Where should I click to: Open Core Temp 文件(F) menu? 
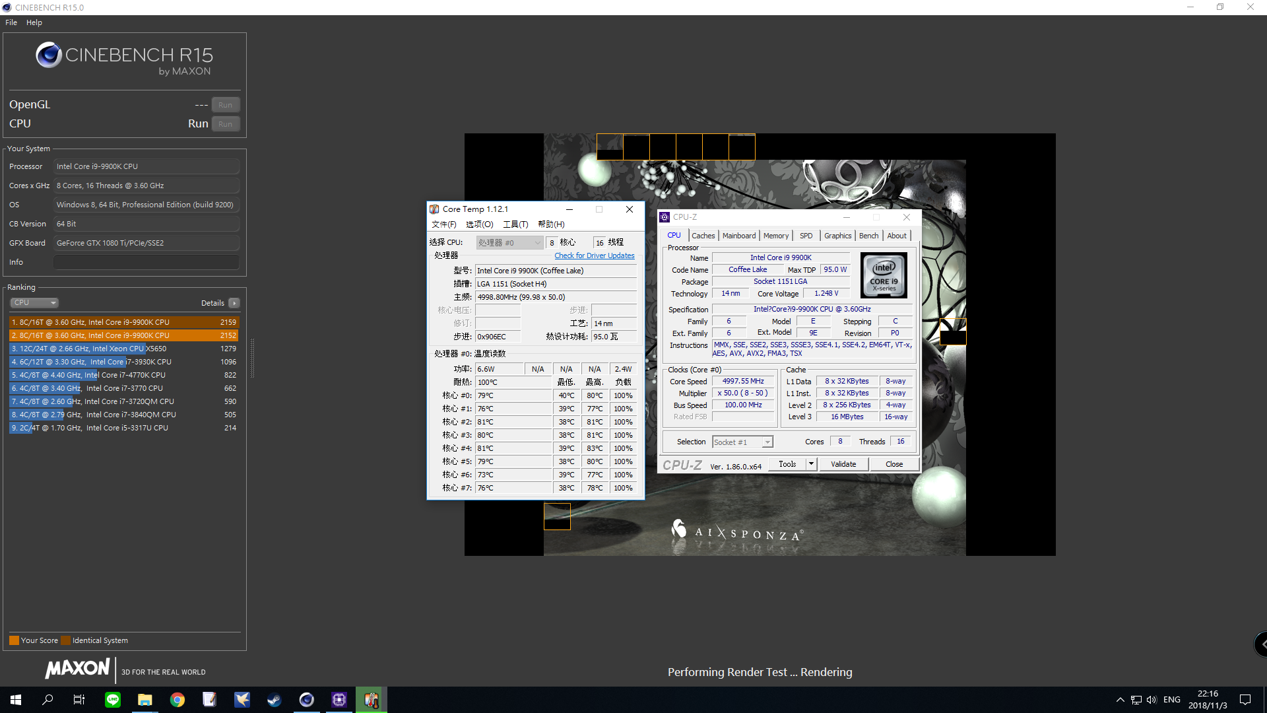pyautogui.click(x=444, y=224)
